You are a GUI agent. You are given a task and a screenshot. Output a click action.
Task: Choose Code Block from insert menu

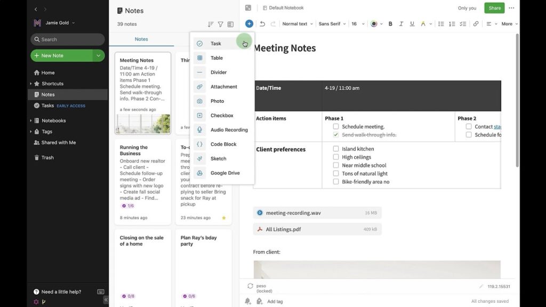point(223,144)
